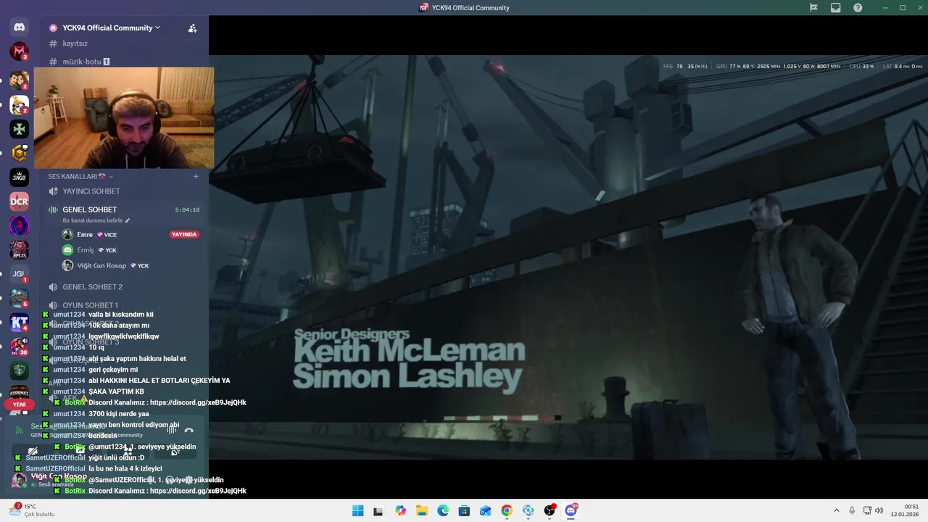Toggle noise suppression waveform icon

(x=172, y=430)
